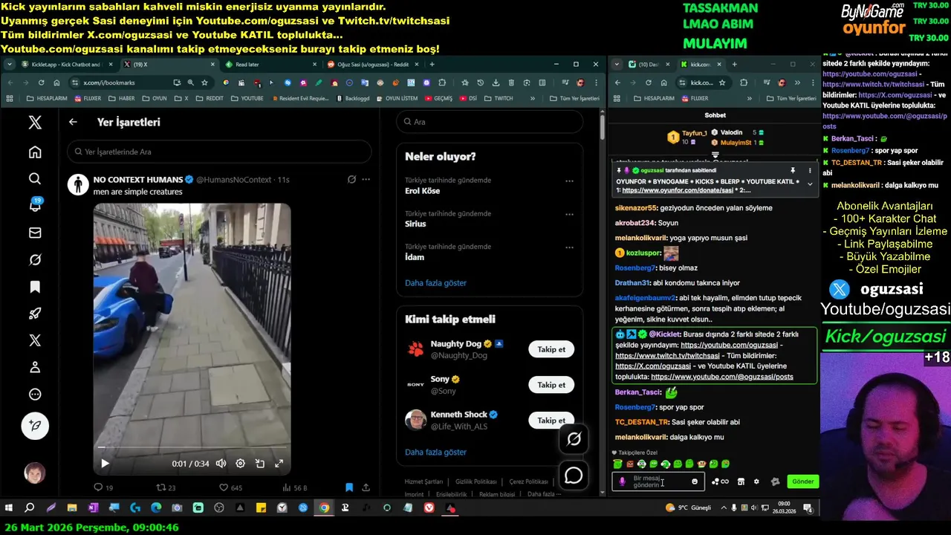Open pinned message three-dot menu in Kick
Screen dimensions: 951x535
click(x=810, y=170)
